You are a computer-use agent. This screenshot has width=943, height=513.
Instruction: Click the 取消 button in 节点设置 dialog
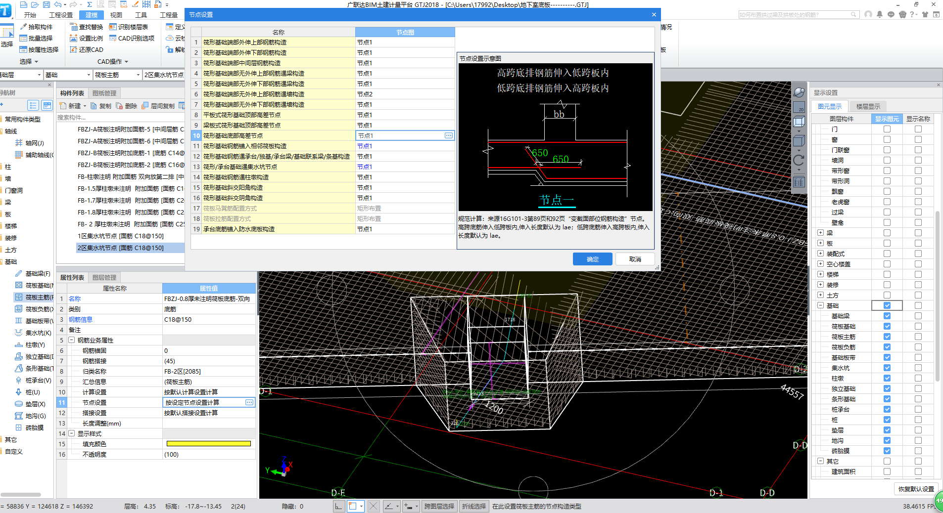coord(635,259)
